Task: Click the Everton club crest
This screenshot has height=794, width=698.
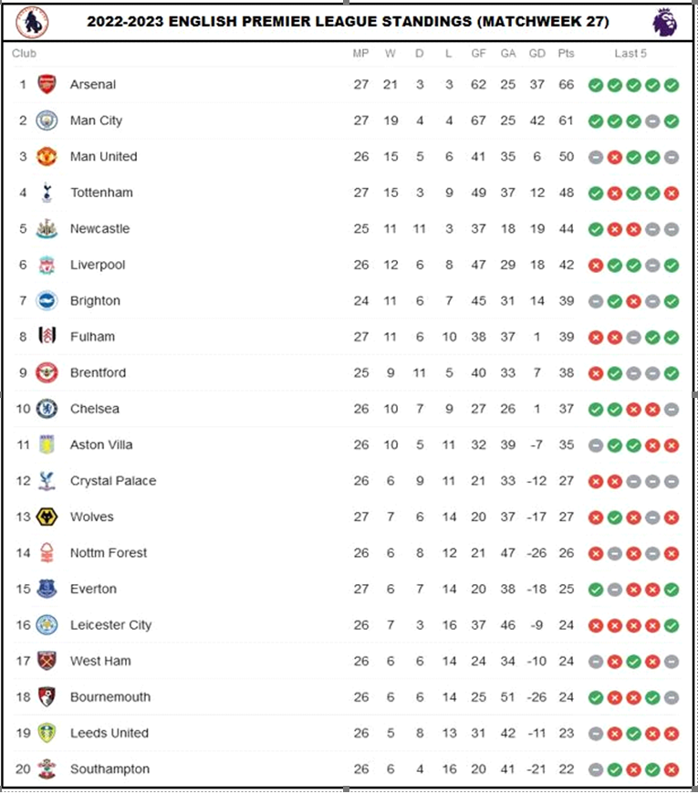Action: [x=47, y=589]
